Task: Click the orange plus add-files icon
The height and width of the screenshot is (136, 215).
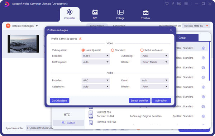Action: pos(8,26)
